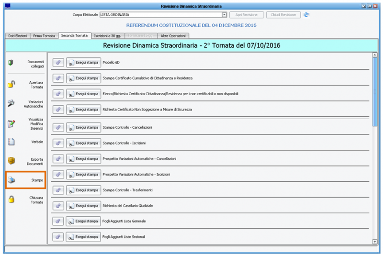Open the Verbale document icon
The image size is (383, 255).
11,142
